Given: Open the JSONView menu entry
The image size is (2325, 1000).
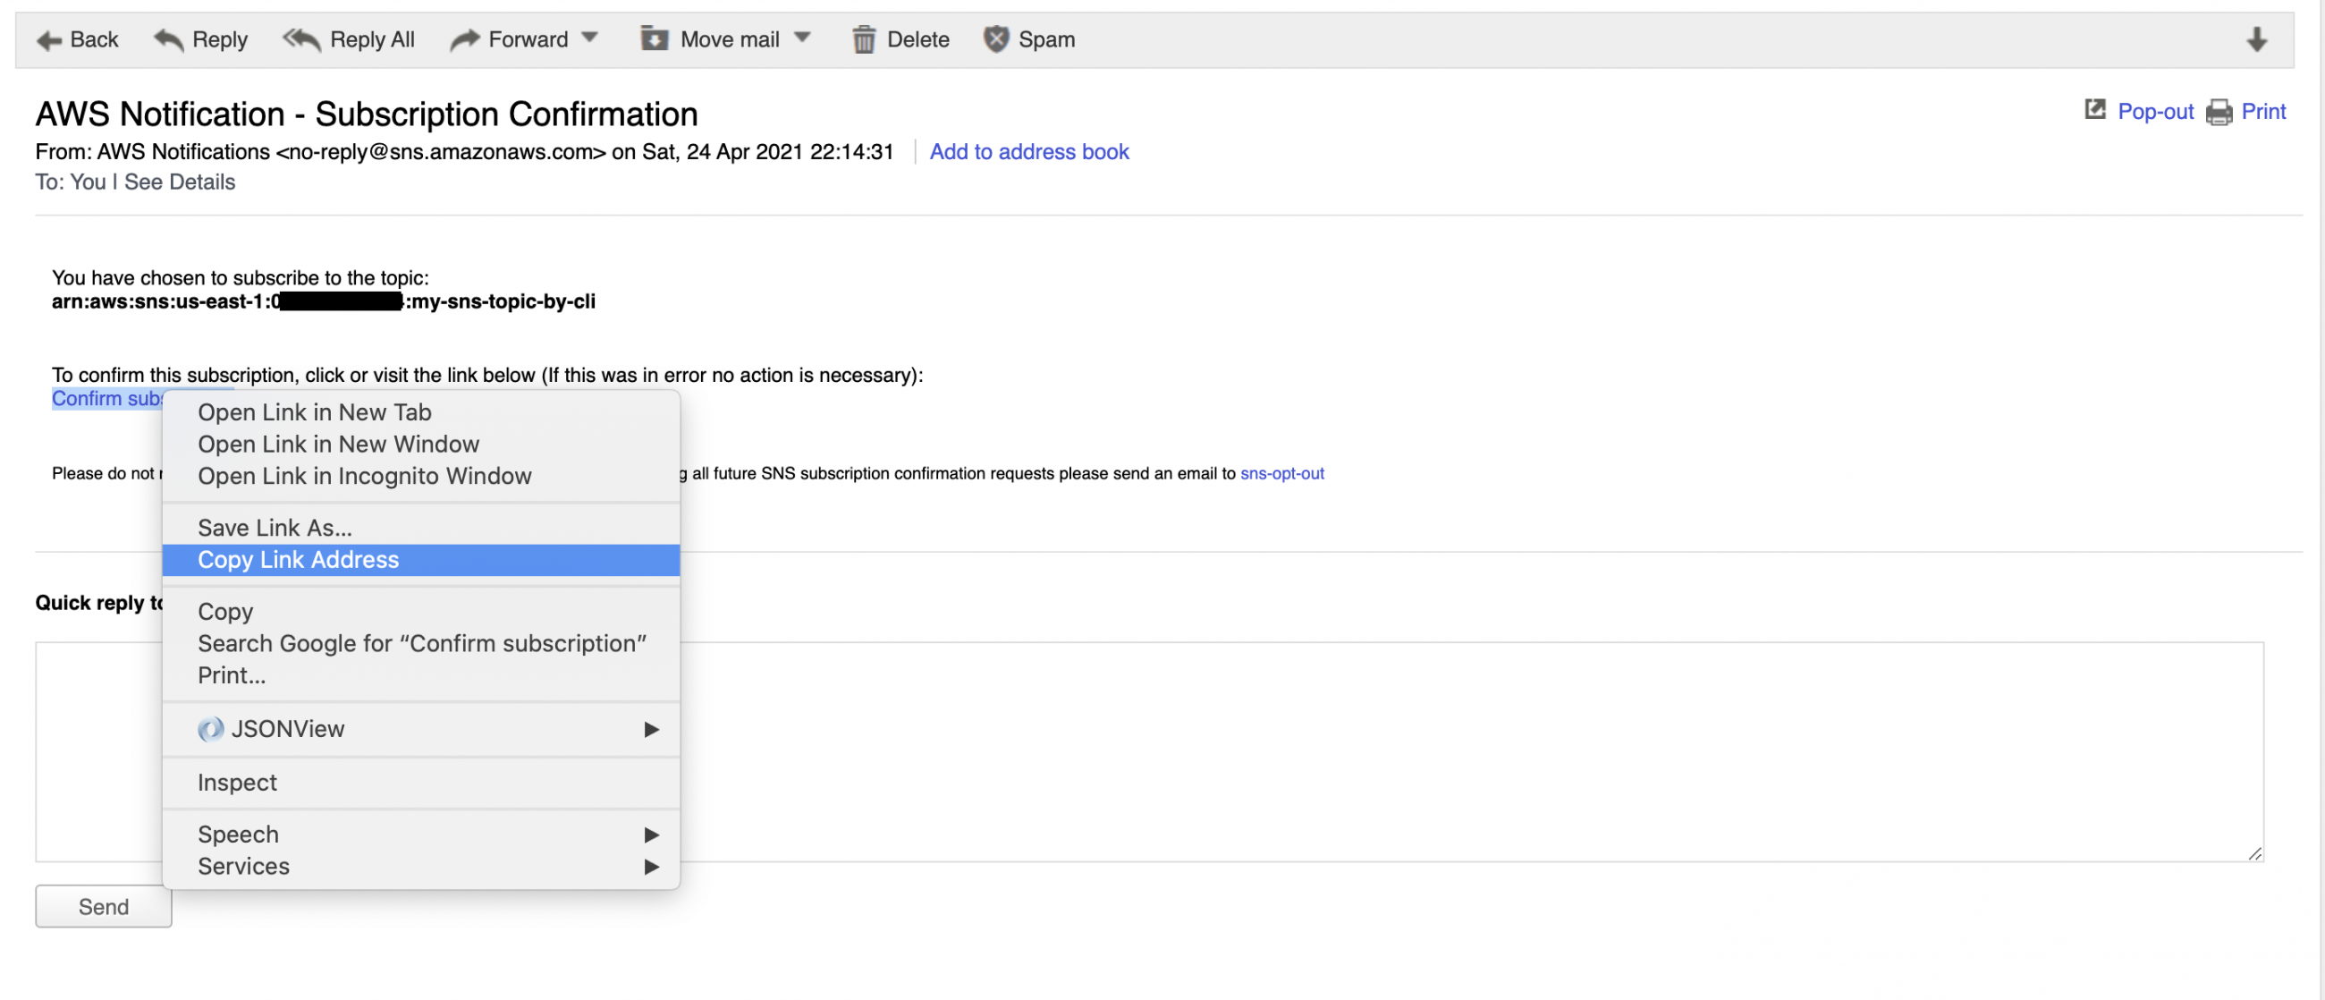Looking at the screenshot, I should (x=420, y=729).
